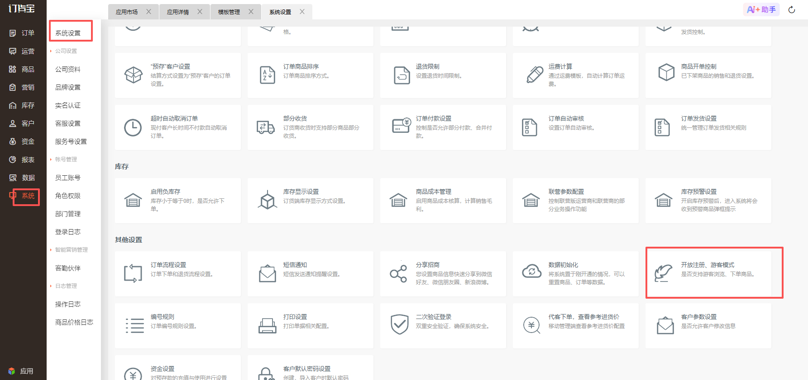Viewport: 808px width, 380px height.
Task: Click the cloud icon for 数据初始化
Action: point(531,271)
